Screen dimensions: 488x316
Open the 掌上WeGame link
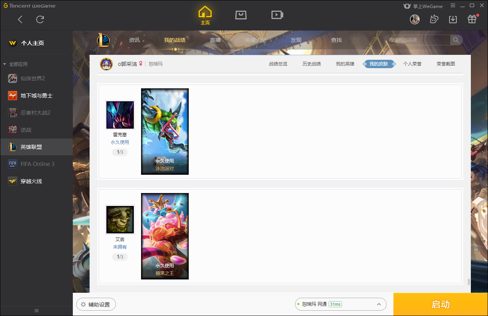423,6
